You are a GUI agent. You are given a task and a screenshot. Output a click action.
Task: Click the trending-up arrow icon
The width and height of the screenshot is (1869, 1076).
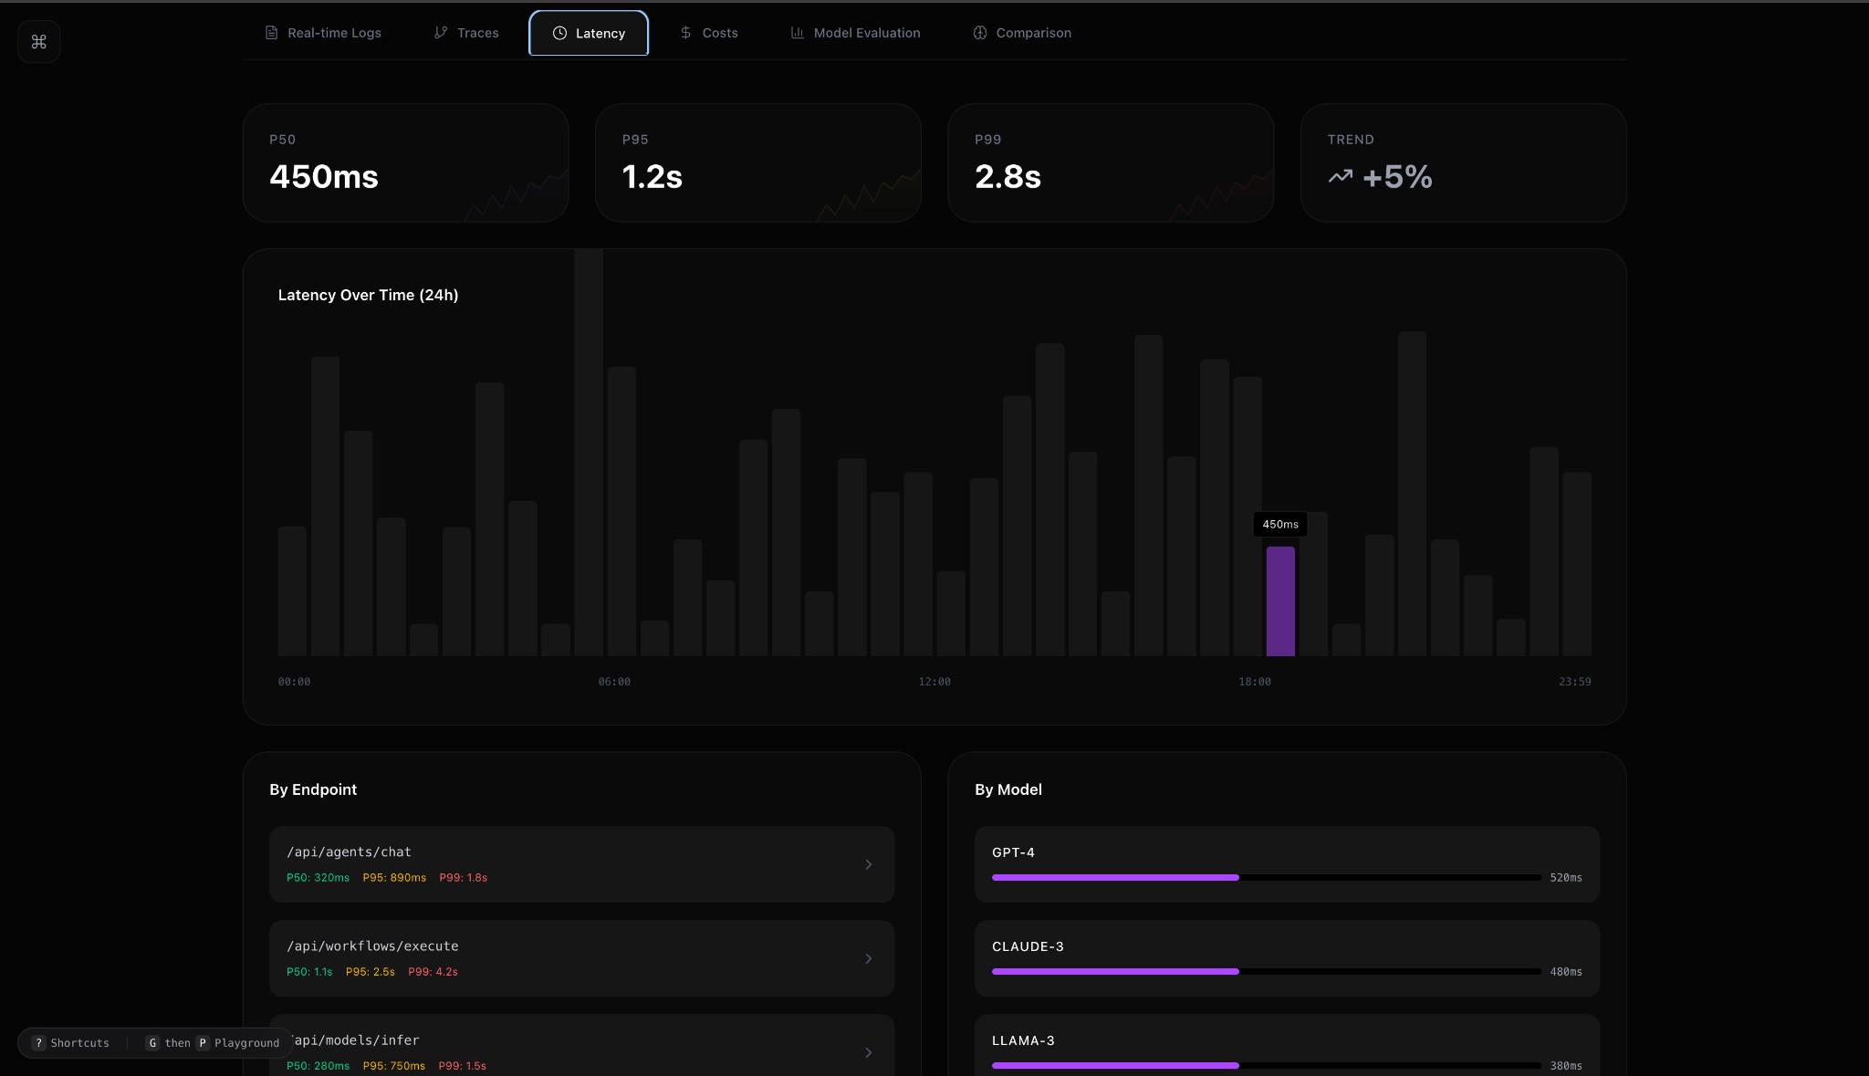(1340, 176)
